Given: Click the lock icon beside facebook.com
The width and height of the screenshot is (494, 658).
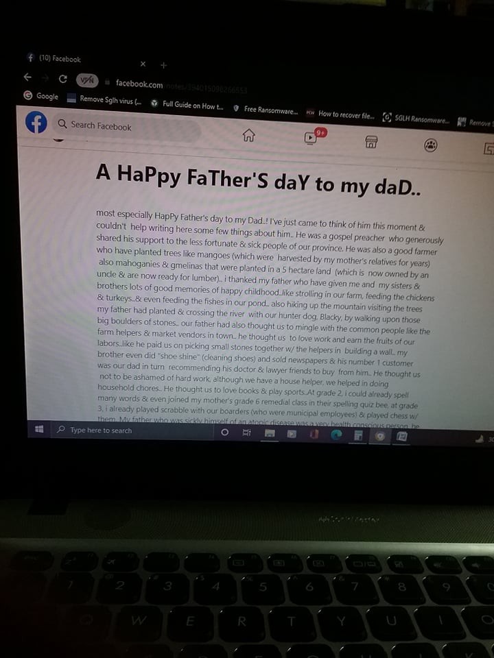Looking at the screenshot, I should click(x=108, y=82).
